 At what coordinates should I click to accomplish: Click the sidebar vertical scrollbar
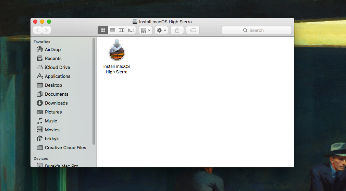pos(94,91)
